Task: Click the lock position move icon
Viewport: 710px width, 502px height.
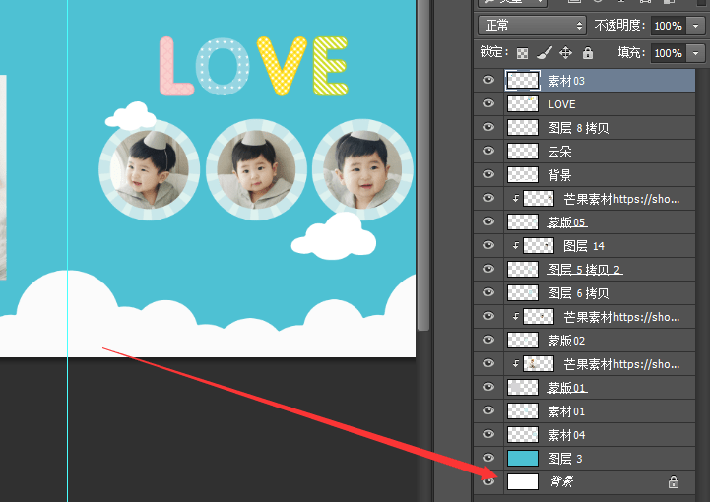Action: pyautogui.click(x=565, y=53)
